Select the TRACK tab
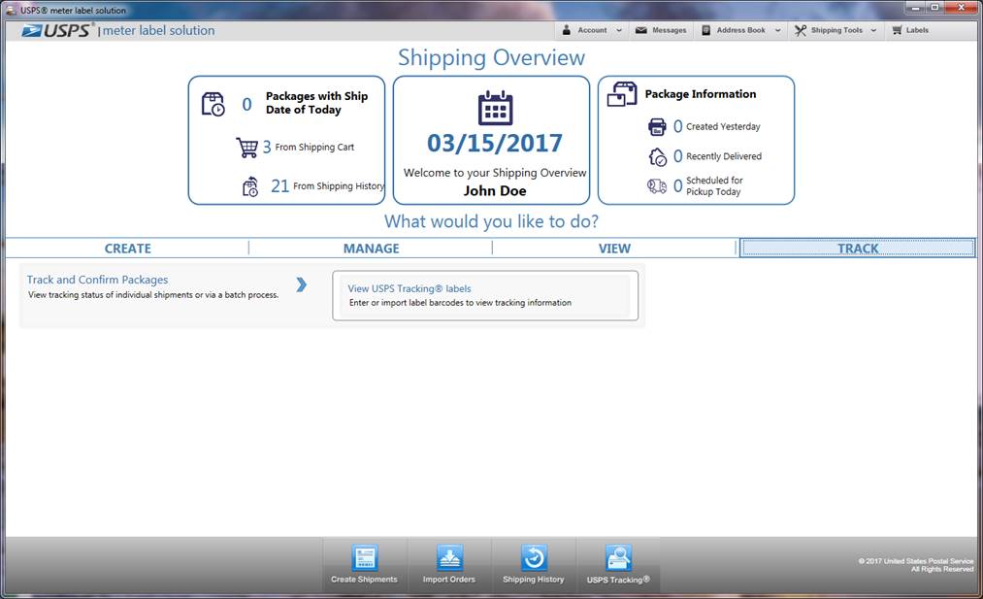The width and height of the screenshot is (983, 599). click(x=858, y=249)
